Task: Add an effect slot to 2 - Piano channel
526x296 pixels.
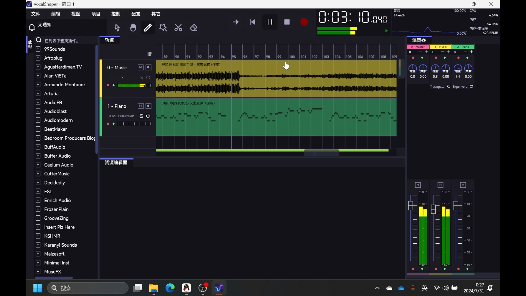Action: click(x=471, y=52)
